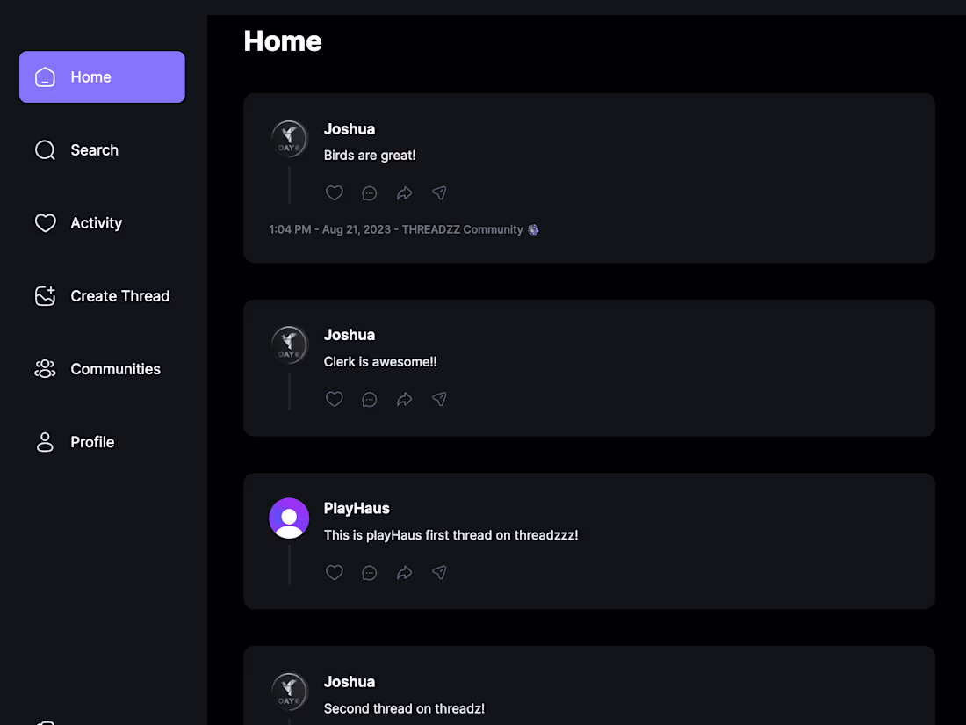Like PlayHaus's first thread

[334, 572]
